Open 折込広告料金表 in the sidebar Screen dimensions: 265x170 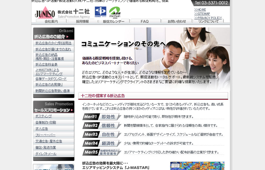click(47, 65)
